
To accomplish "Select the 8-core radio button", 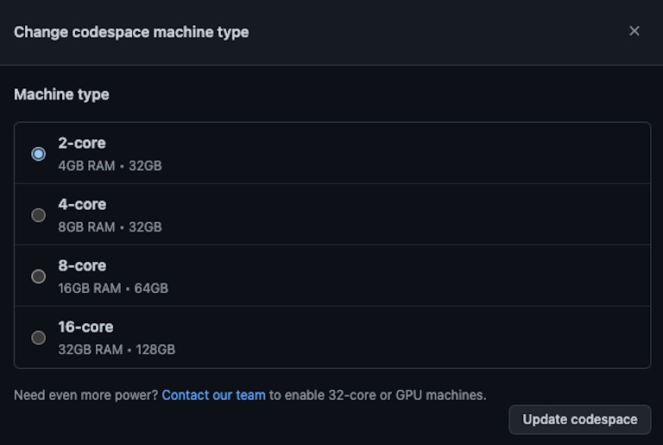I will pos(38,277).
